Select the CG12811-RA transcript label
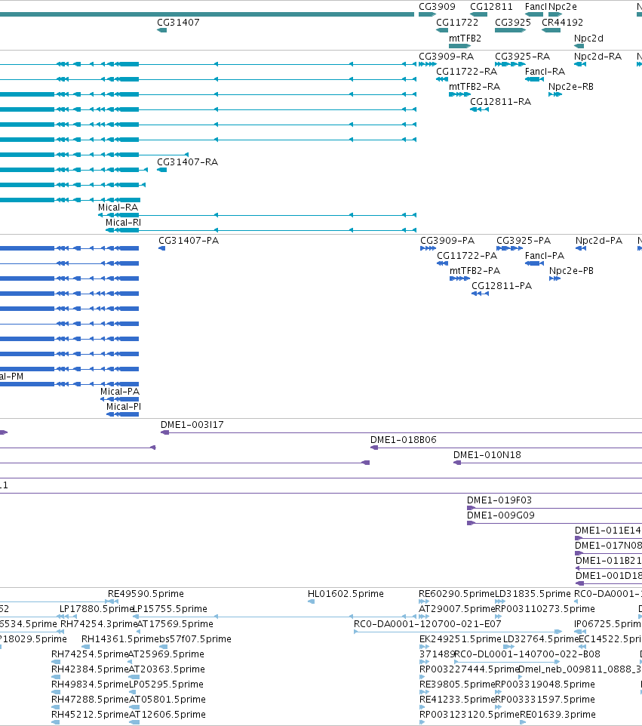642x726 pixels. pyautogui.click(x=500, y=101)
